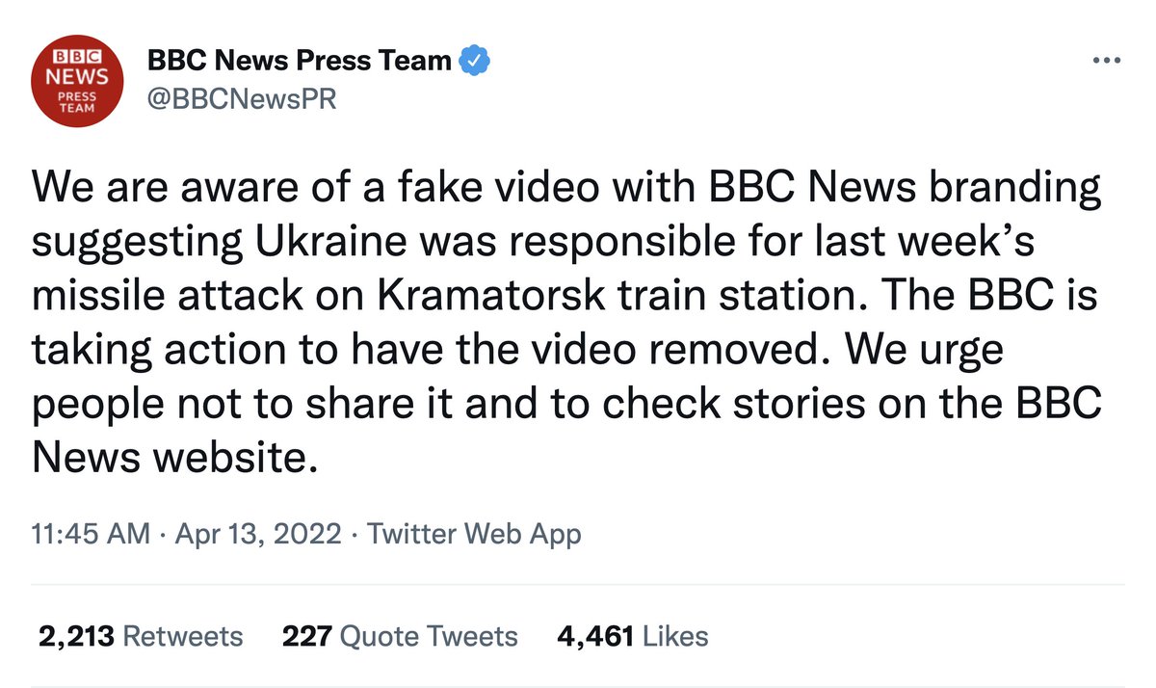The height and width of the screenshot is (688, 1156).
Task: Open the Quote Tweets label
Action: (x=430, y=637)
